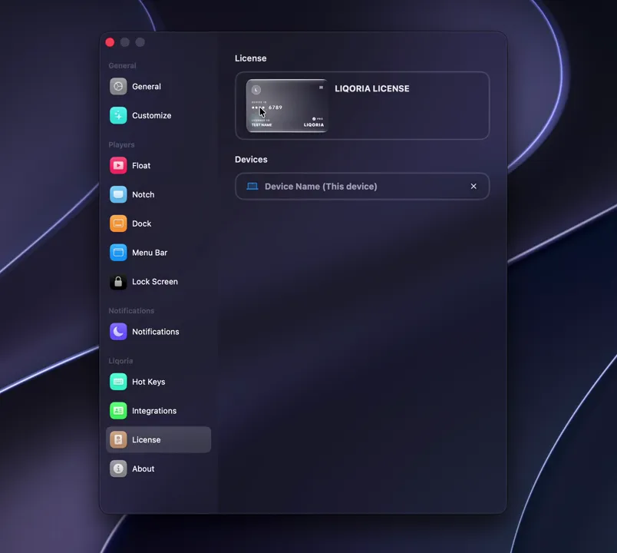
Task: Click the laptop icon beside Device Name
Action: tap(252, 187)
